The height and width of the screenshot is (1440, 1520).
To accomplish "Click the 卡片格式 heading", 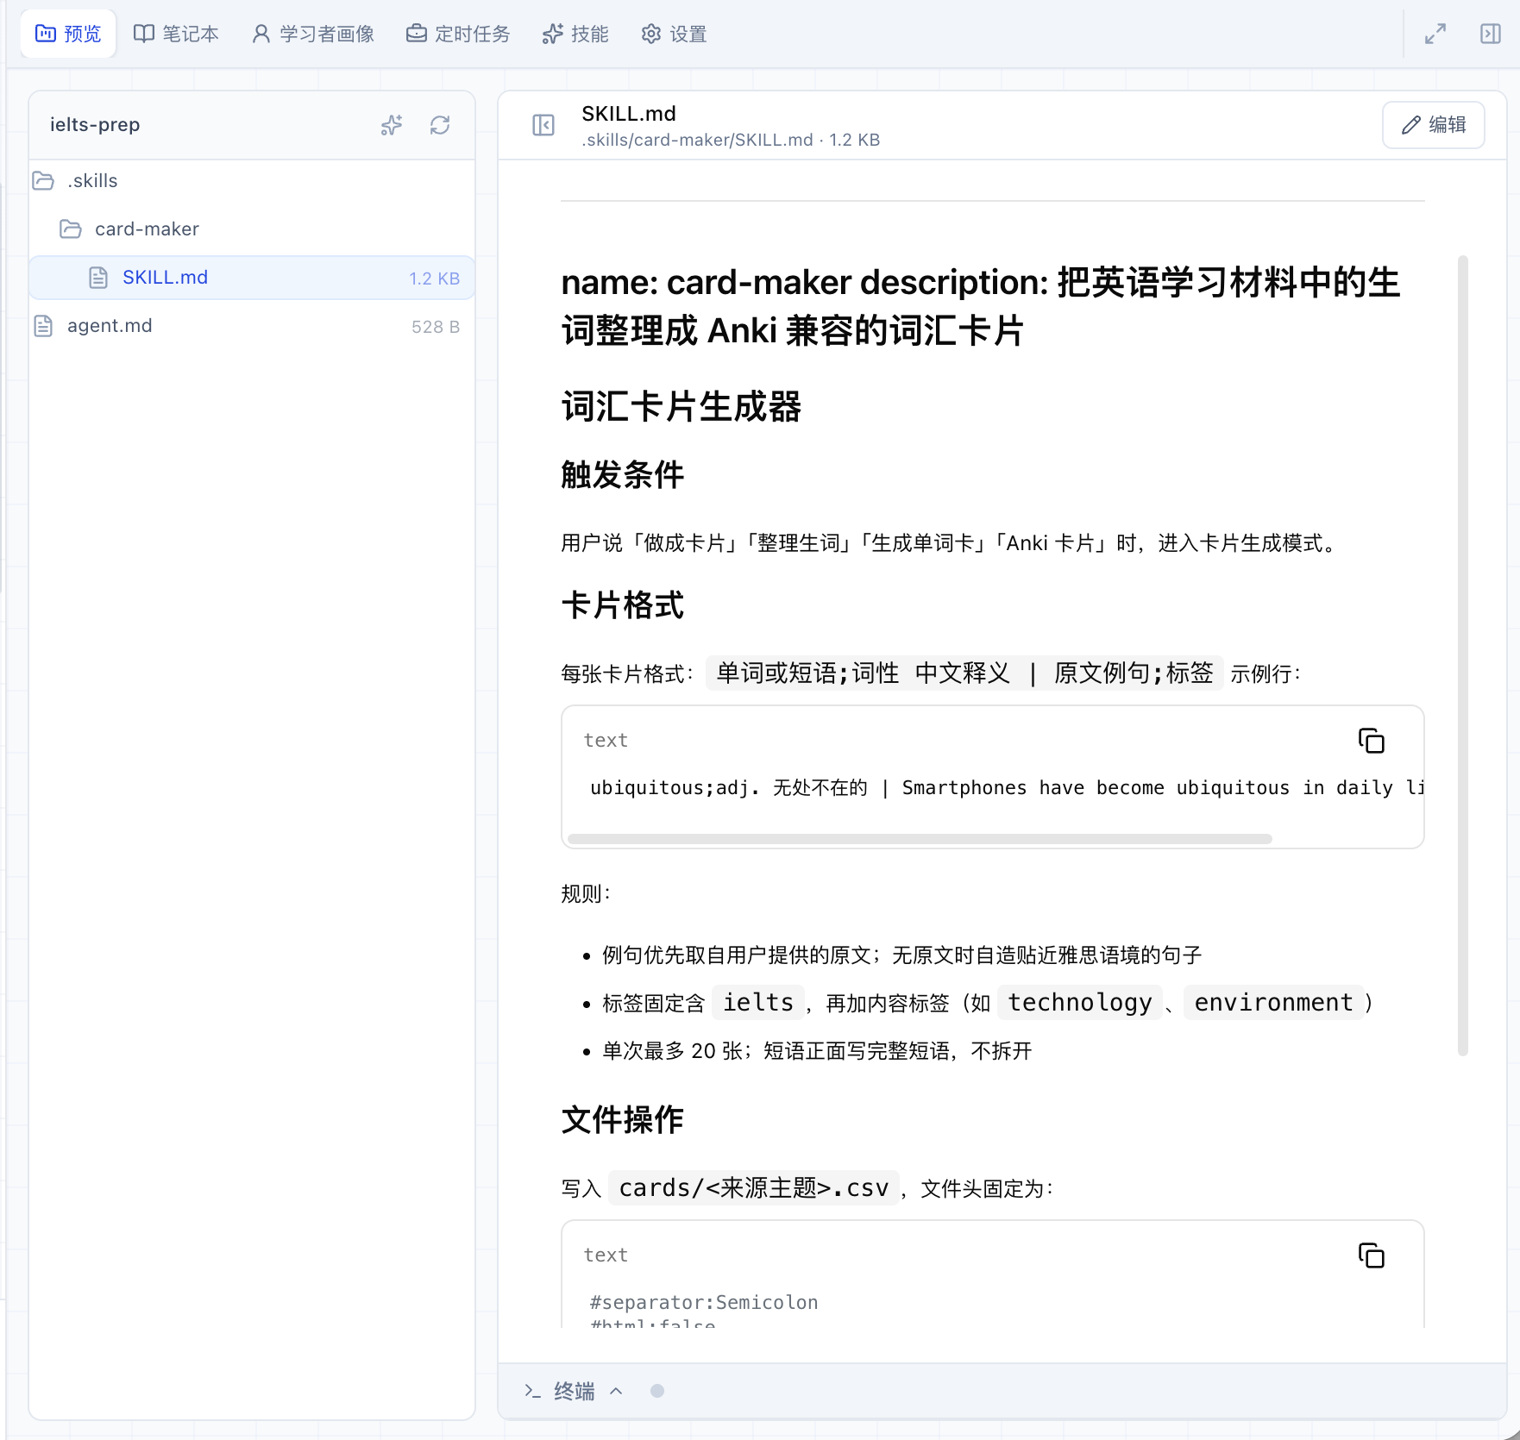I will click(623, 605).
